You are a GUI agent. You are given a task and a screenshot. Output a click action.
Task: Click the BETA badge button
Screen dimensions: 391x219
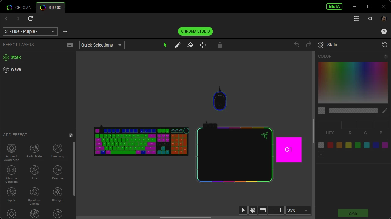(334, 6)
